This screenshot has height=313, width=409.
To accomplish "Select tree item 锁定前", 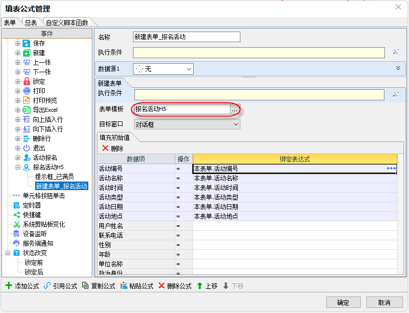I will [x=34, y=262].
